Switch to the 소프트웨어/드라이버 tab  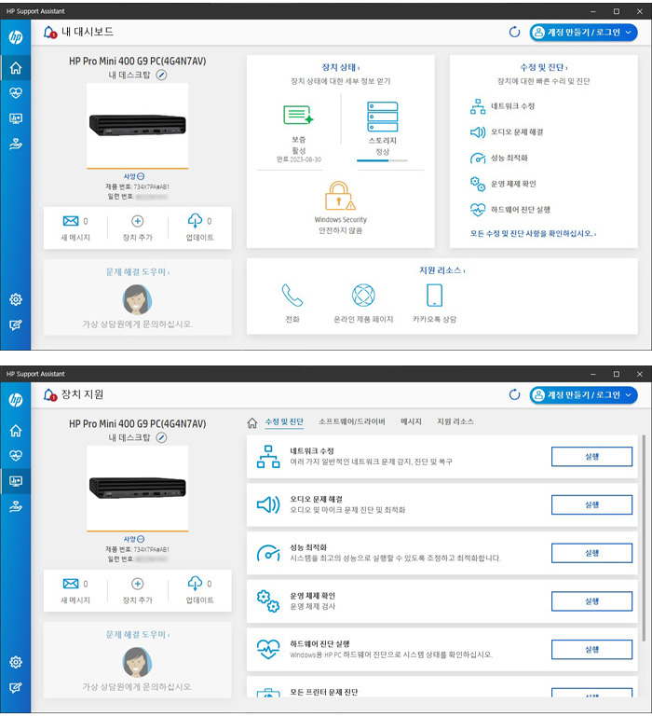352,421
